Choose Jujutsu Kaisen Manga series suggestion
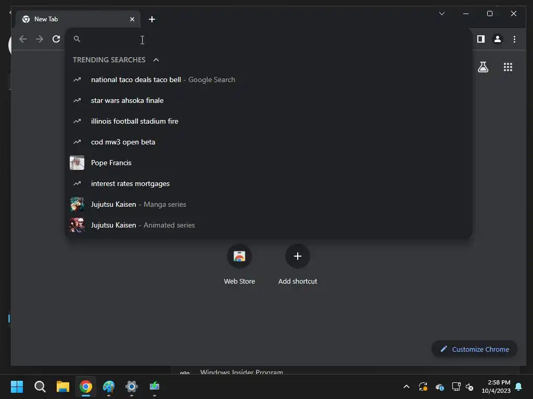 click(x=268, y=204)
